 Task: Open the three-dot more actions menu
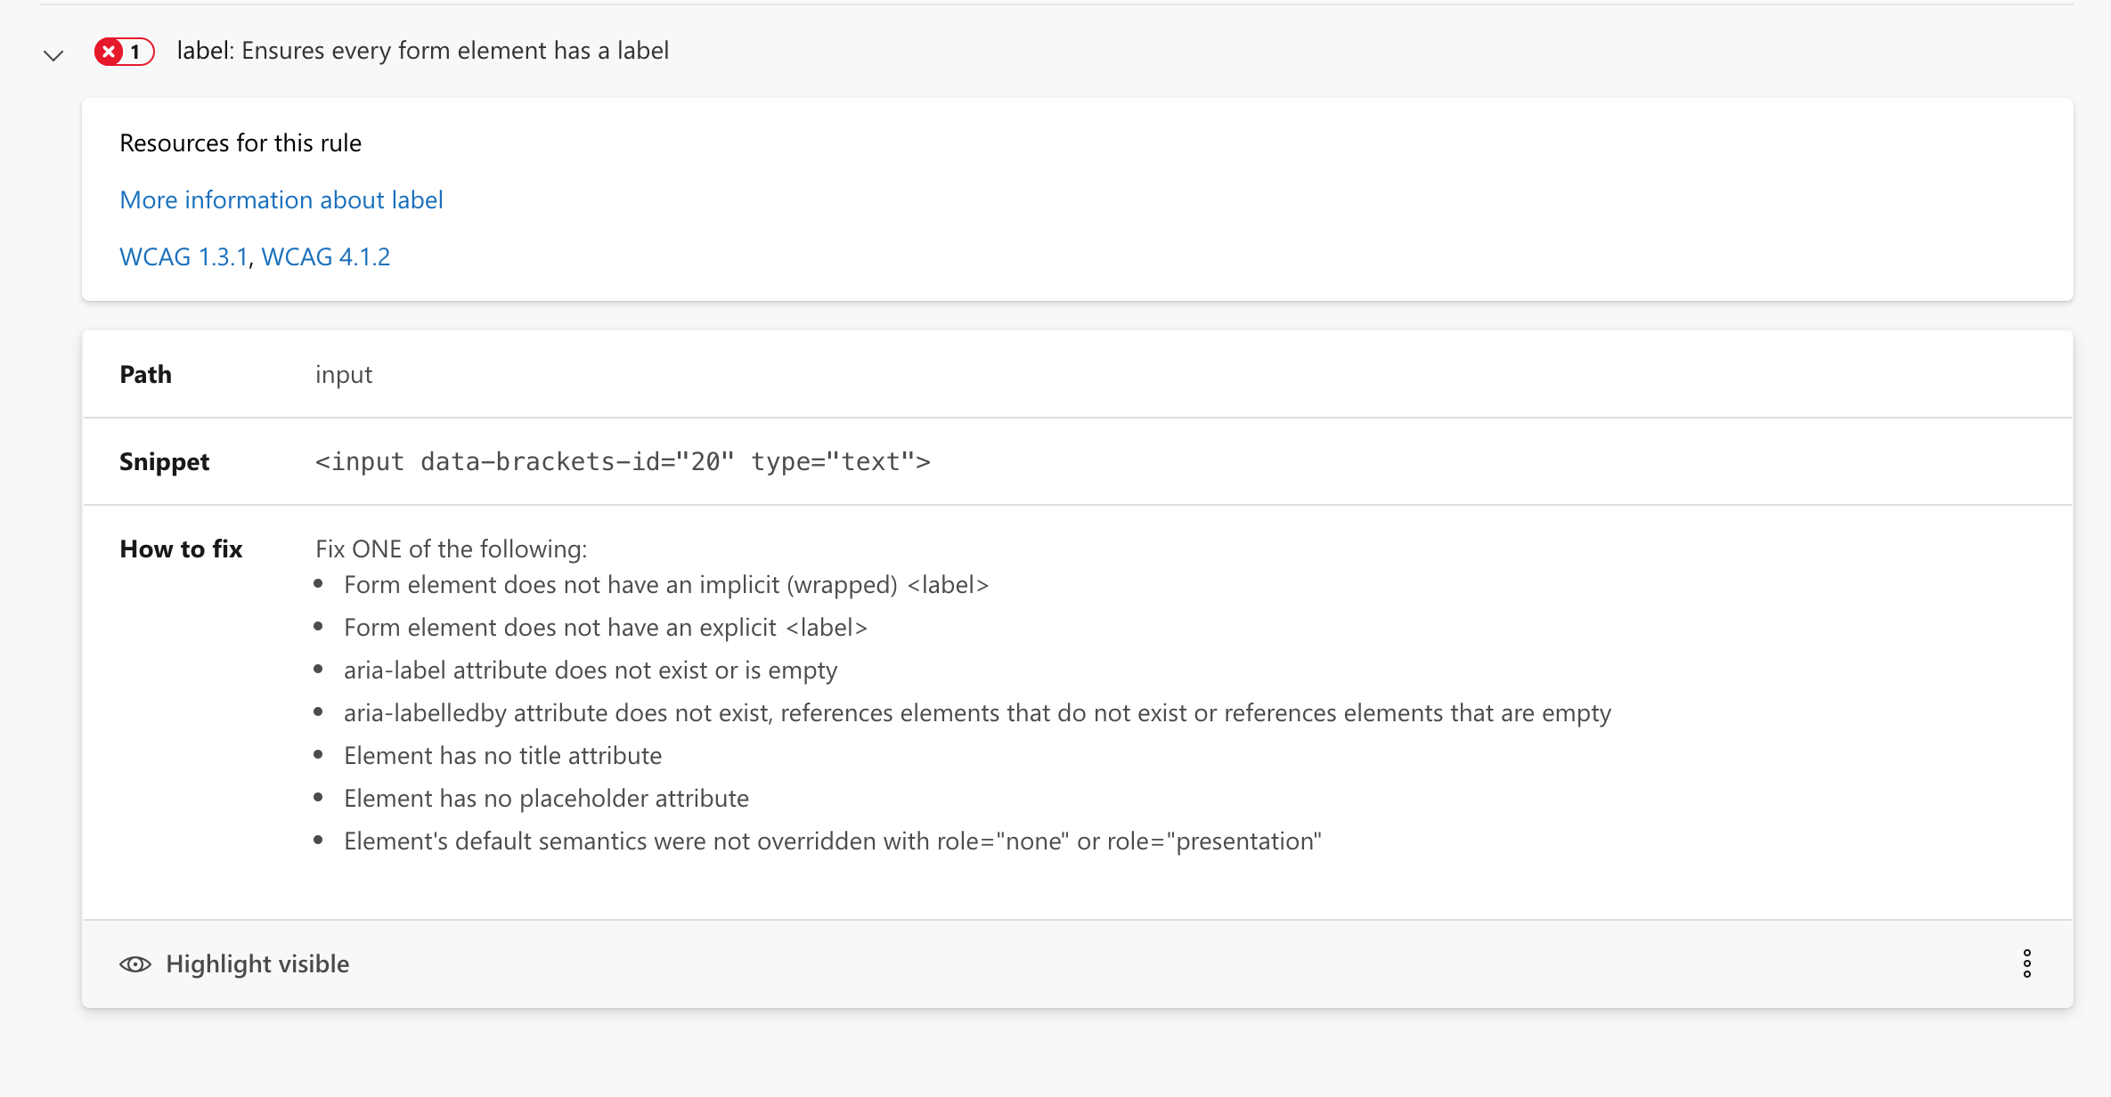(2026, 963)
